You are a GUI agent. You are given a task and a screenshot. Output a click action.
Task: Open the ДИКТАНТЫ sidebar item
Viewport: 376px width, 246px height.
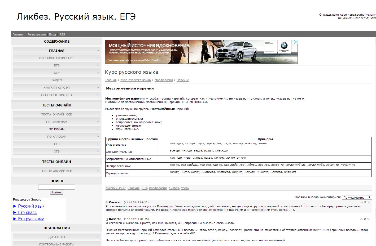(56, 237)
